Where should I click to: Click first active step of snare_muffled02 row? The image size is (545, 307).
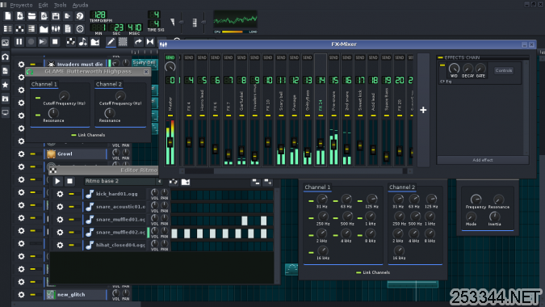point(174,233)
